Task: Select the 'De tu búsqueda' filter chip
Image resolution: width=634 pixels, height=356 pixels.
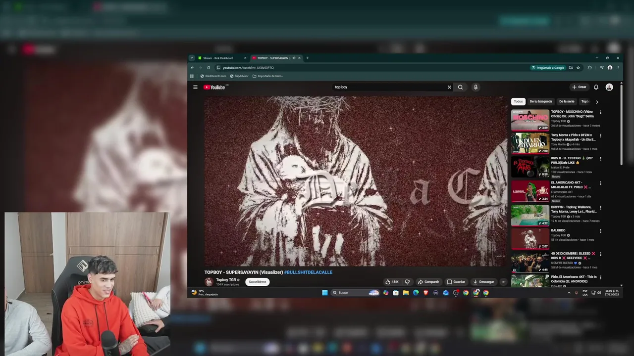Action: click(x=541, y=101)
